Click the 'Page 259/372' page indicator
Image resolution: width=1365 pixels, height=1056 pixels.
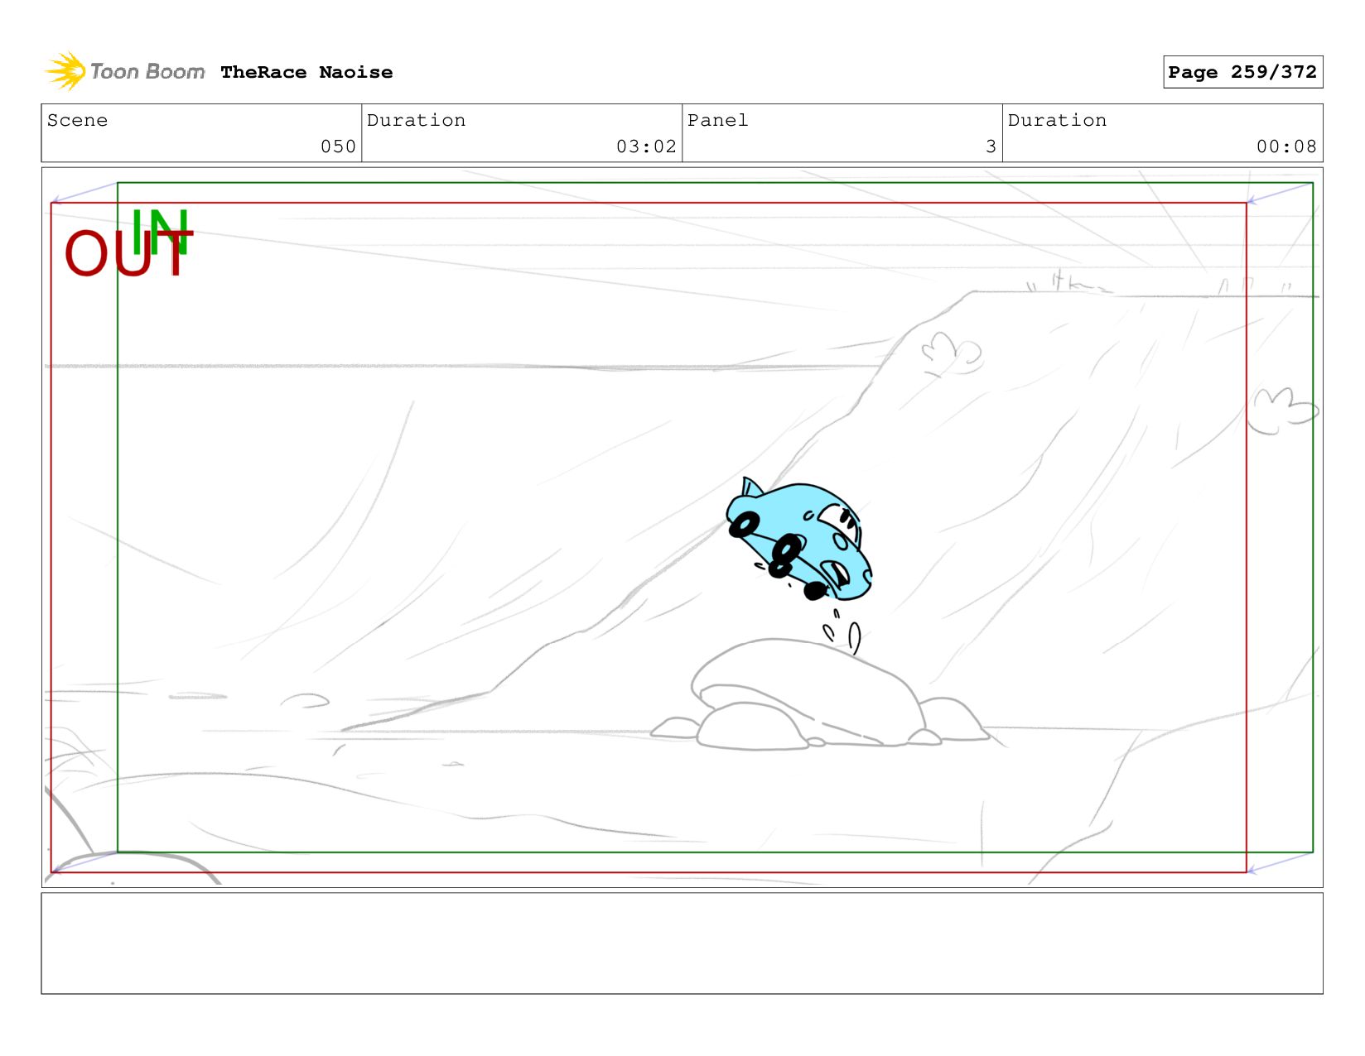[1242, 72]
